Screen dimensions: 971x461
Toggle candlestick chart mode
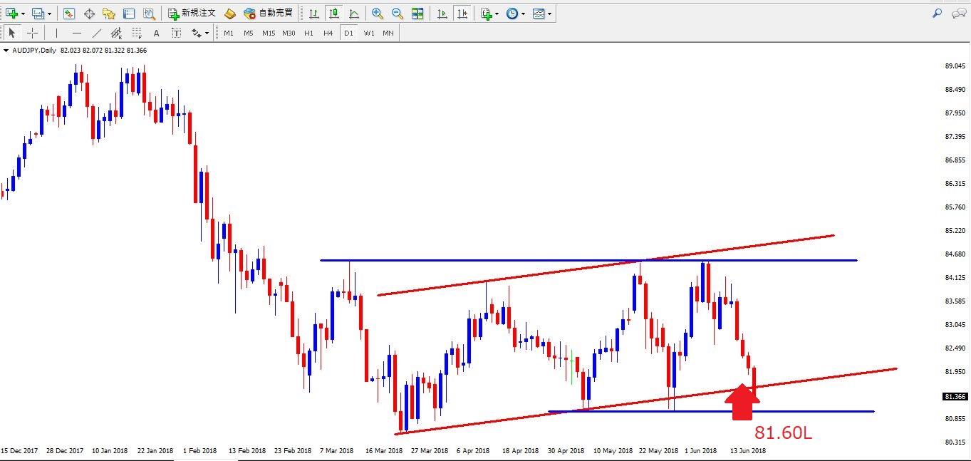coord(333,14)
